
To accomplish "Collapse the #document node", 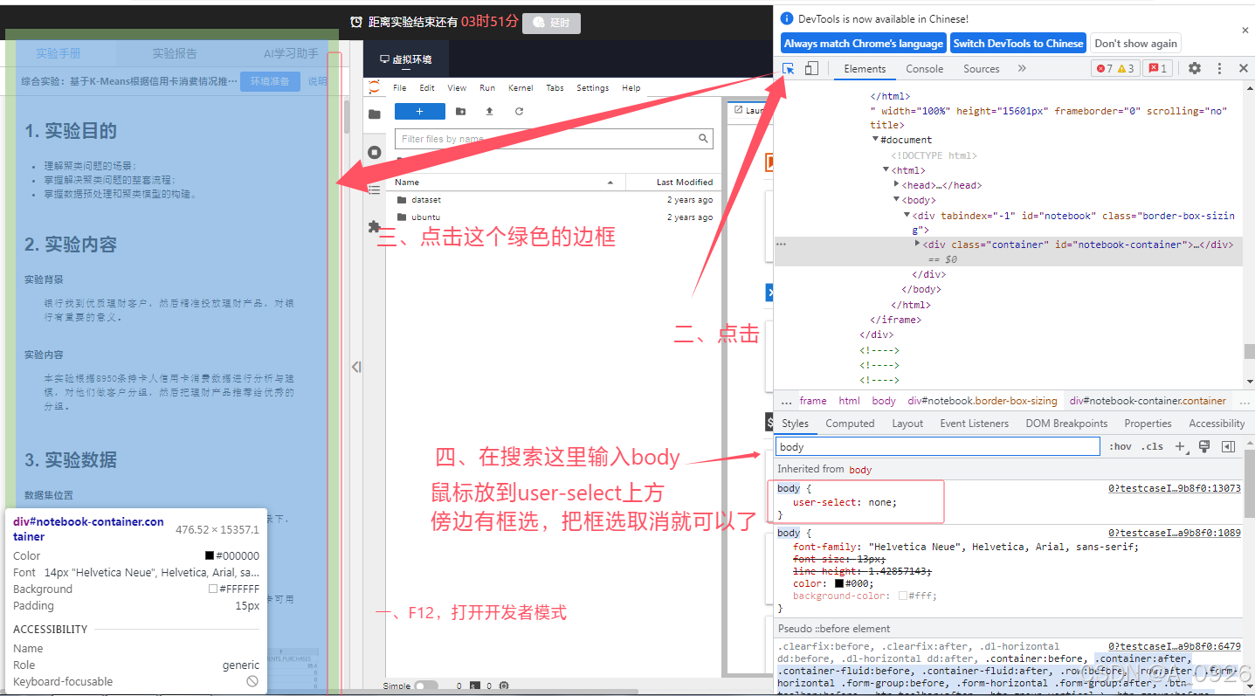I will 876,140.
